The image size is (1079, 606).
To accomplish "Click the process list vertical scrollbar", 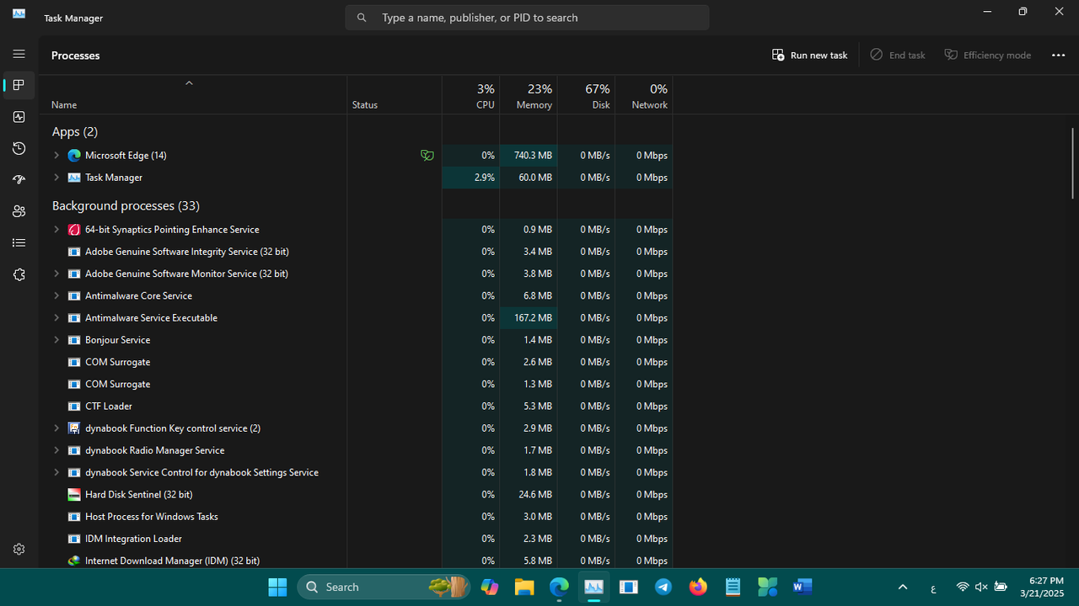I will (1073, 163).
